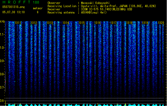The image size is (167, 106).
Task: Click the Receiving antenna label
Action: click(x=61, y=12)
